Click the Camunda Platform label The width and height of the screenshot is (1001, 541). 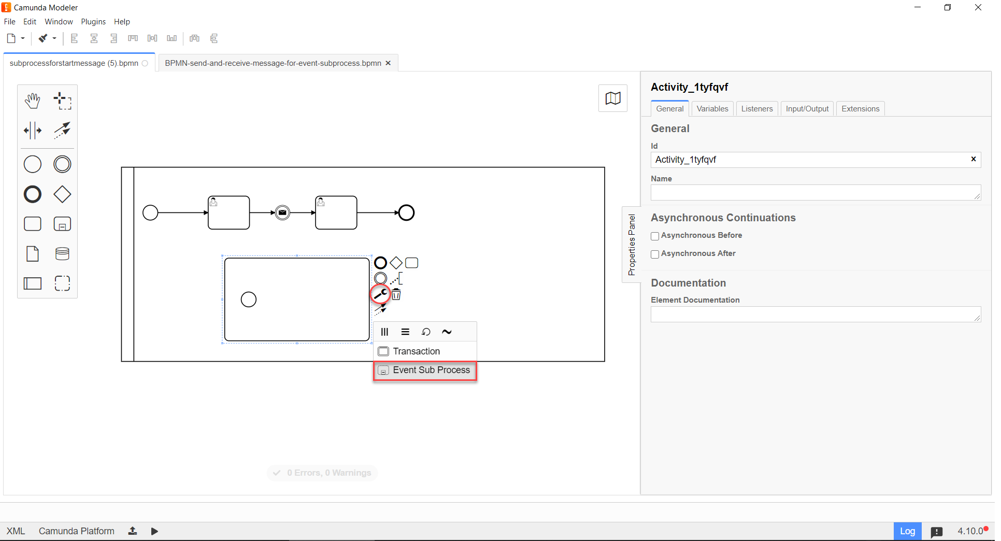click(77, 531)
